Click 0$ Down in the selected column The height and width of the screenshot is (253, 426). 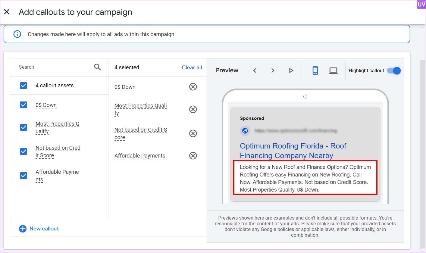tap(125, 87)
